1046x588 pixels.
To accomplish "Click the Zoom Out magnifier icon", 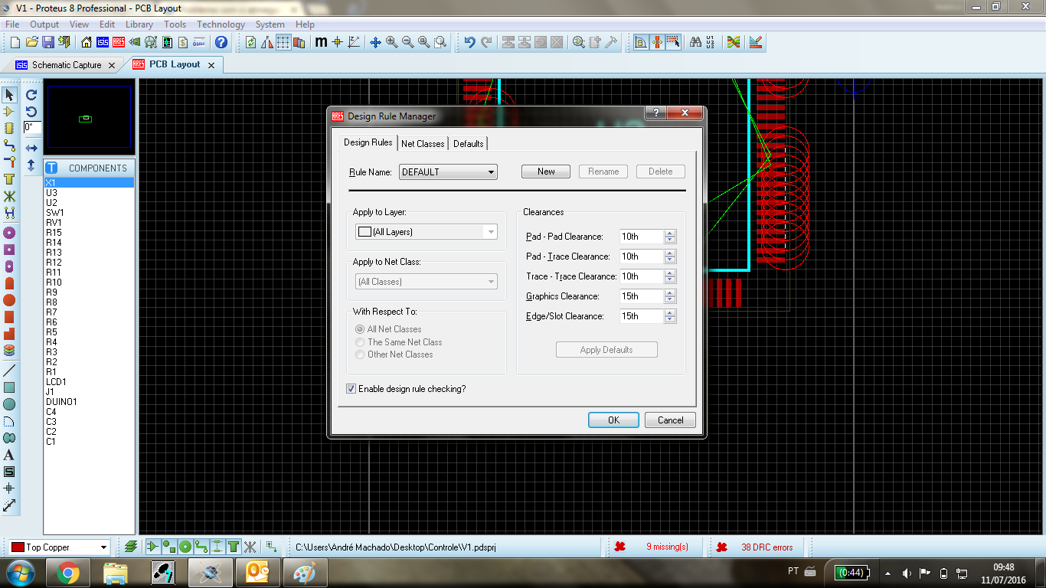I will click(x=407, y=42).
